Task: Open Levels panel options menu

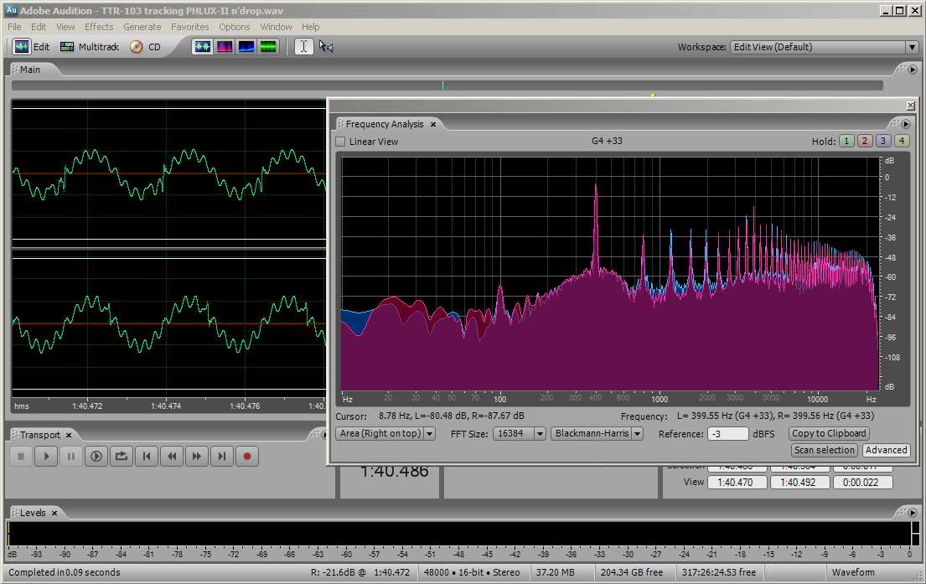Action: 913,513
